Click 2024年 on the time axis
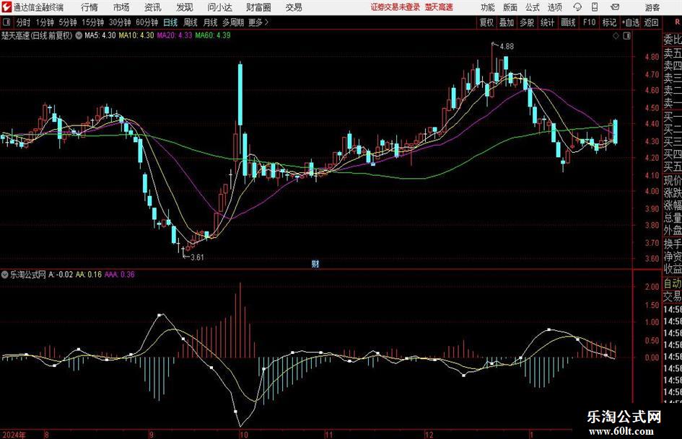The height and width of the screenshot is (439, 682). (14, 435)
